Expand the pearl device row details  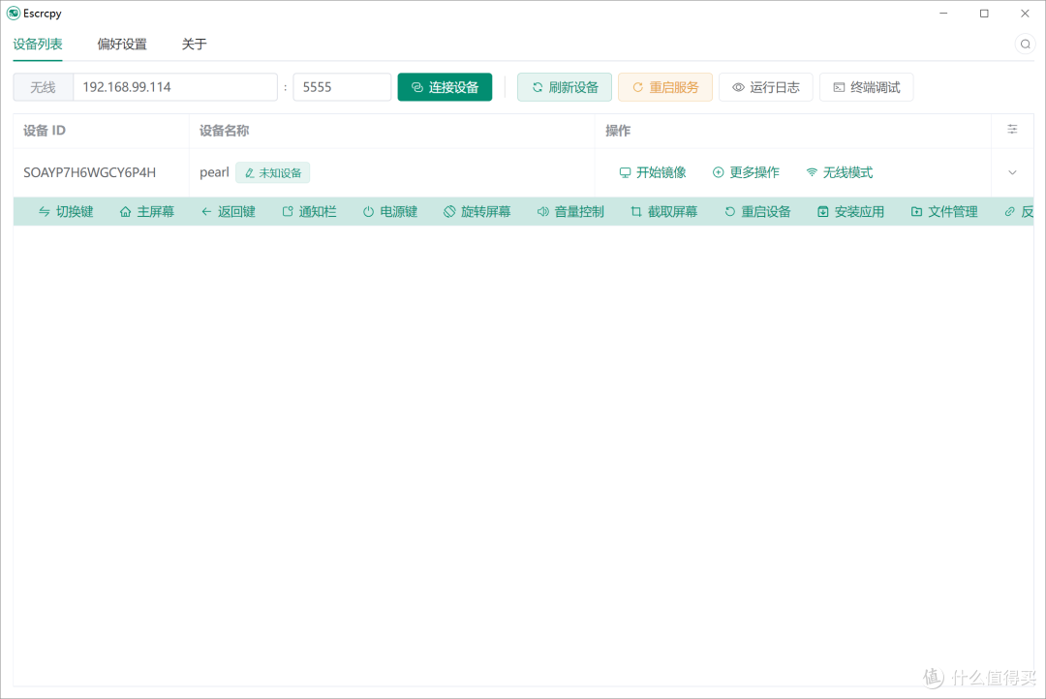click(1011, 172)
